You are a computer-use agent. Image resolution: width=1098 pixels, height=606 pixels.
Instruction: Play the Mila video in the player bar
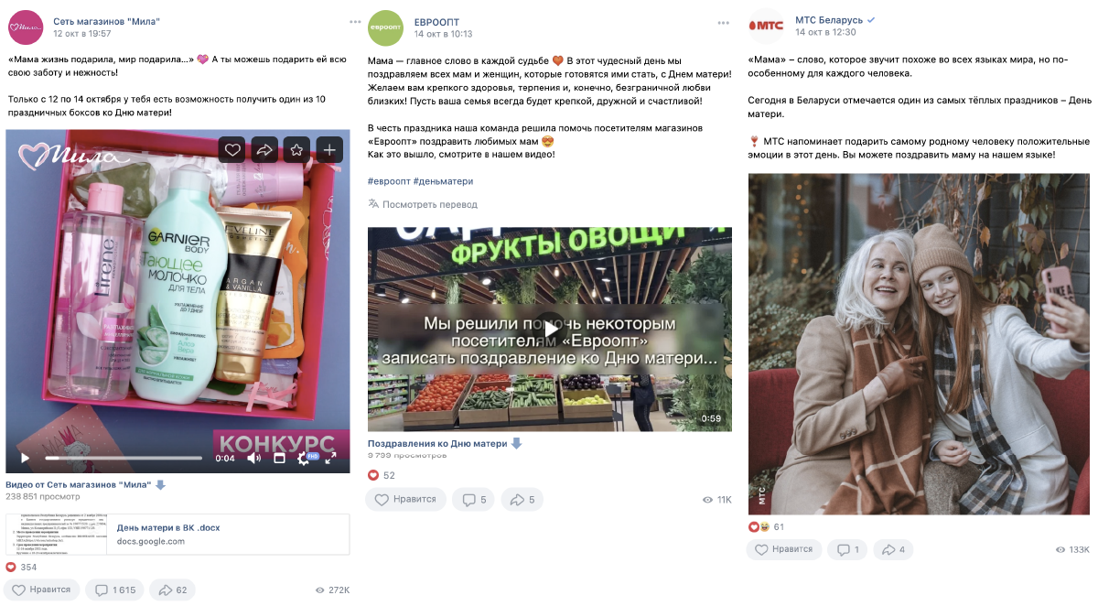(x=25, y=458)
